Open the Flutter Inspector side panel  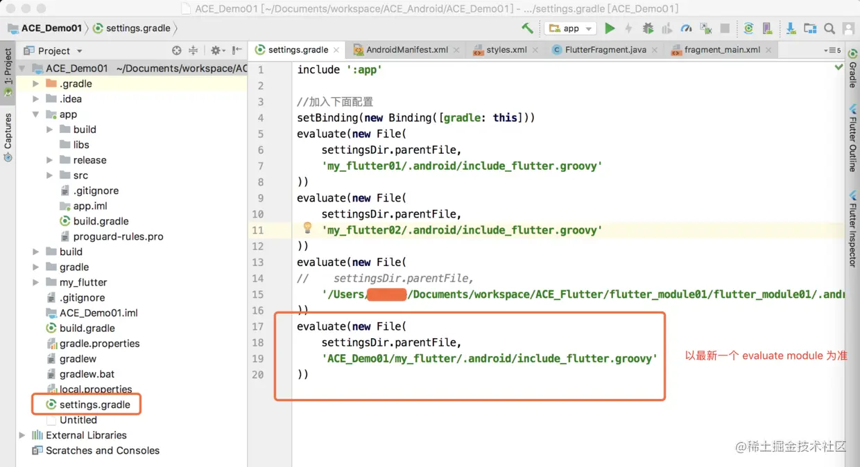click(x=852, y=229)
